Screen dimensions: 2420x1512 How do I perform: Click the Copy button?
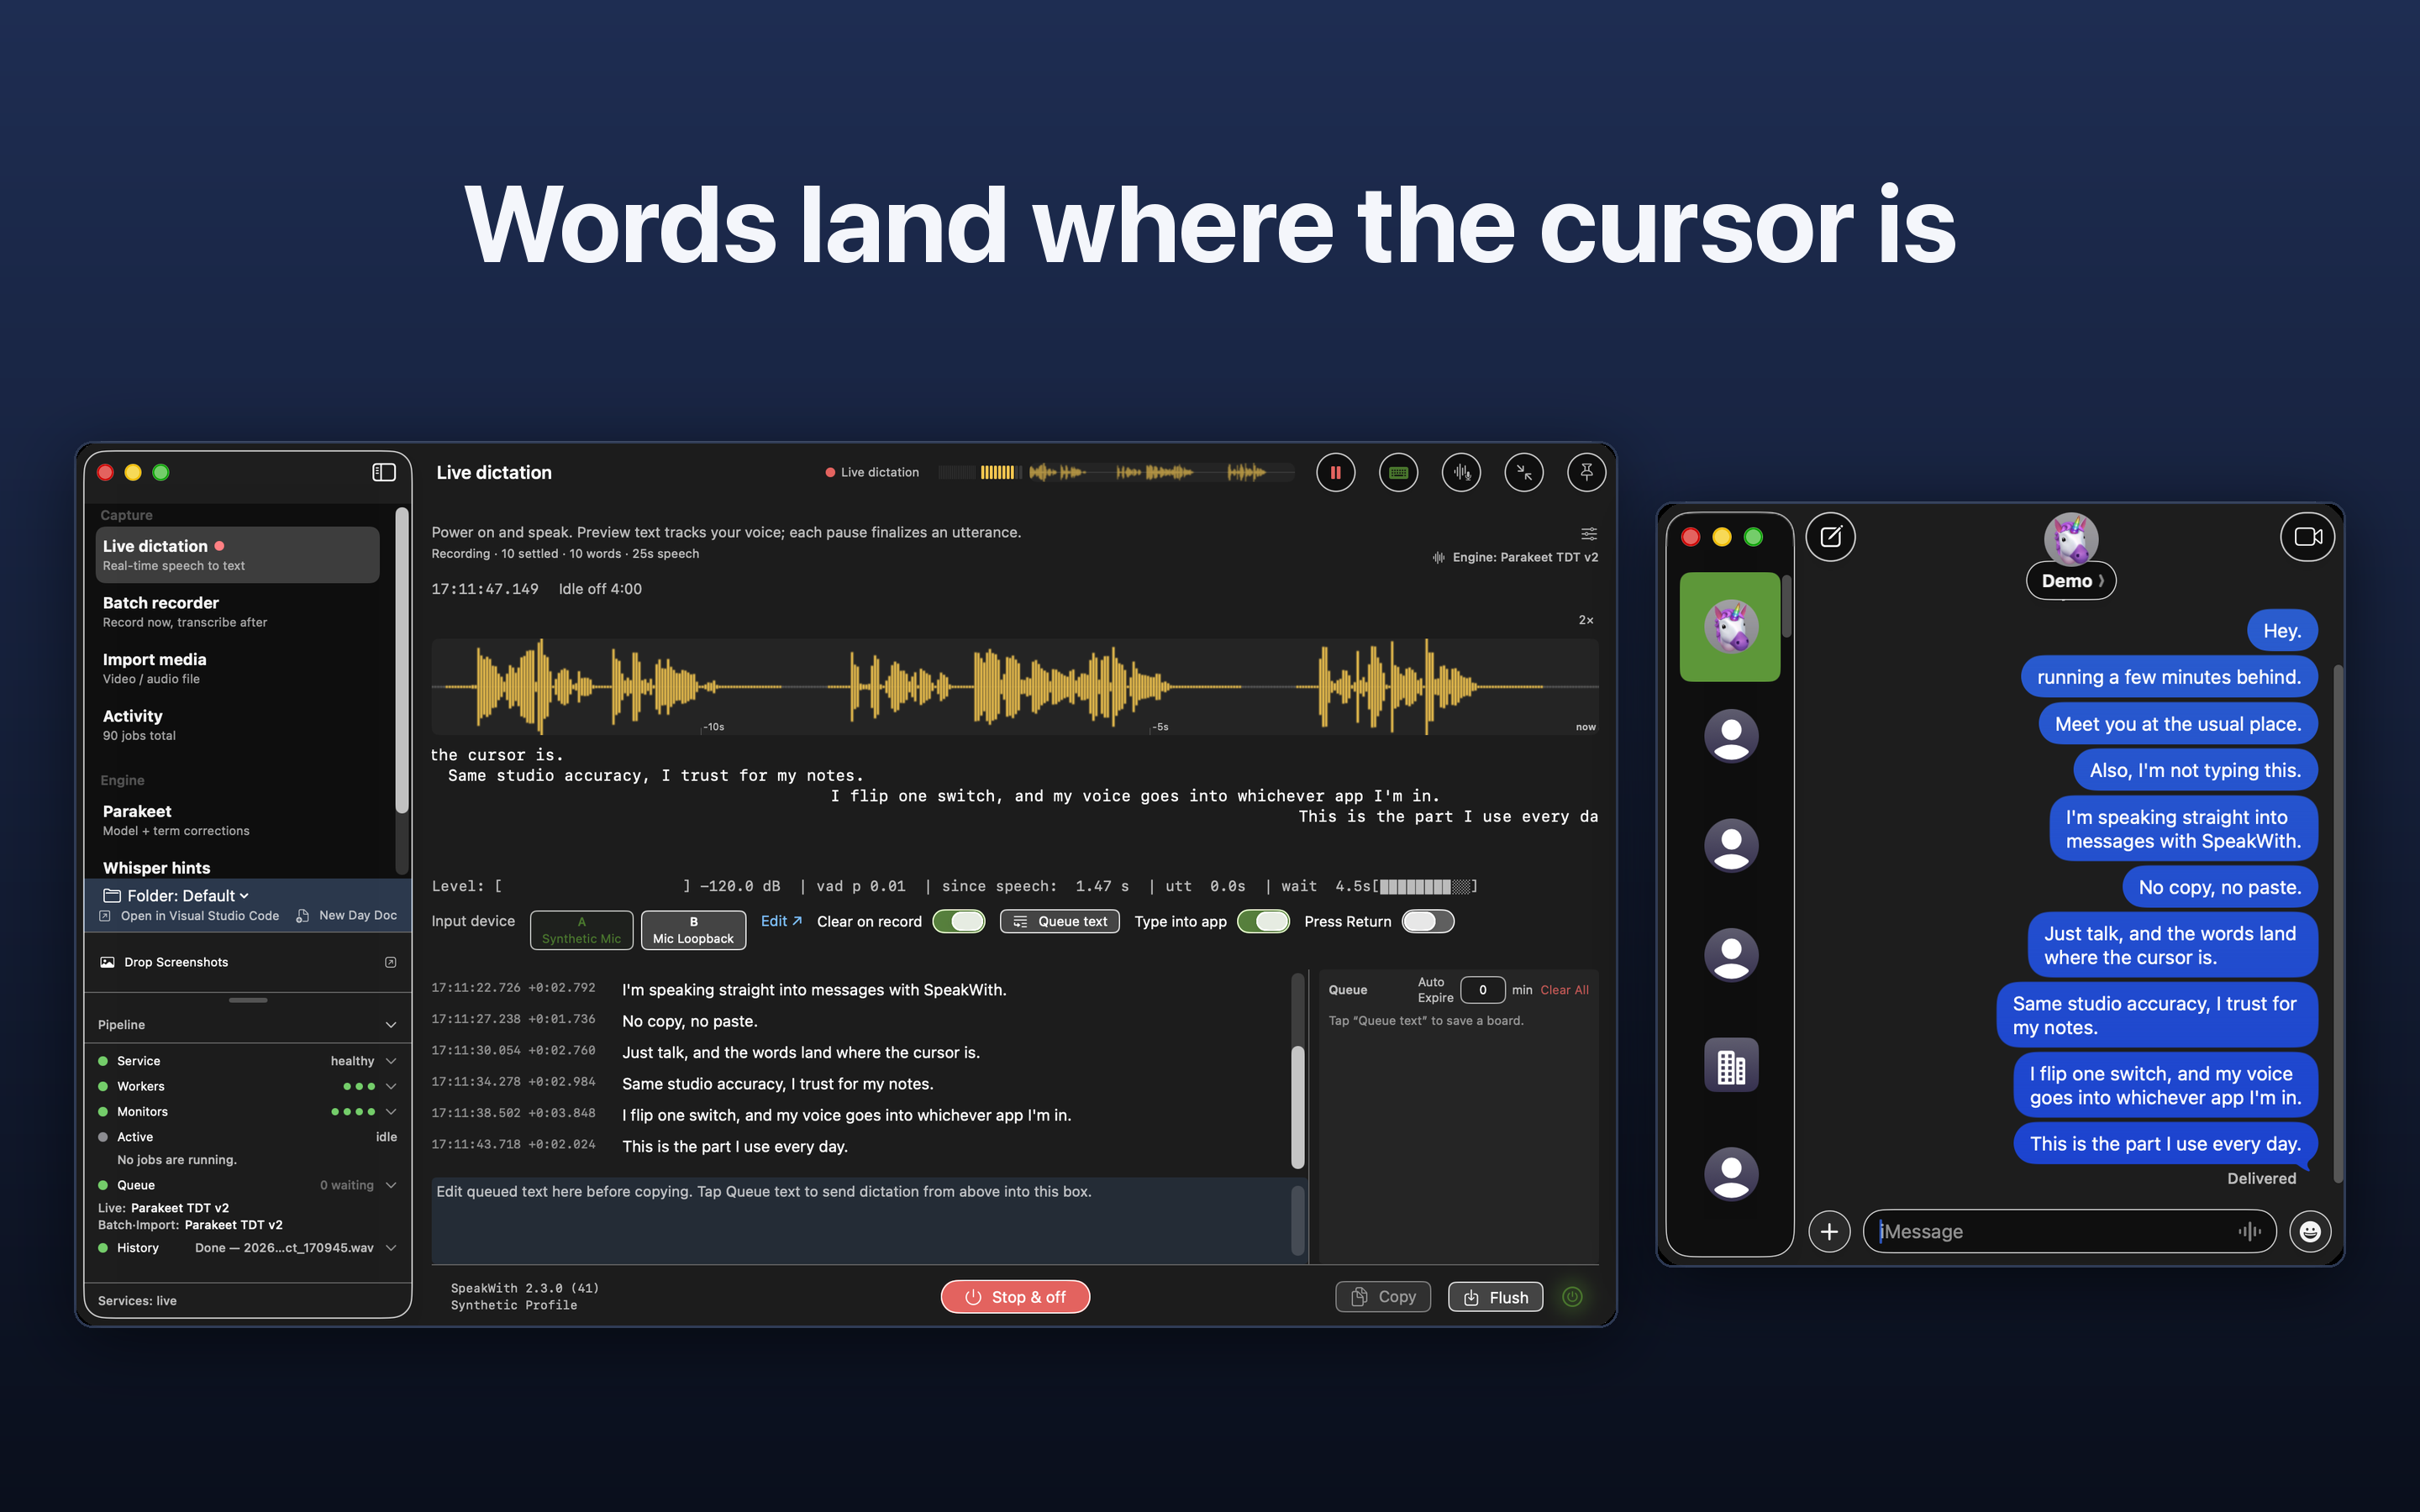[1383, 1297]
